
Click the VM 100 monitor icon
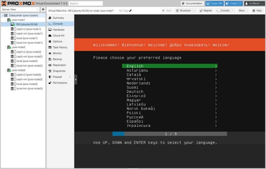12,24
